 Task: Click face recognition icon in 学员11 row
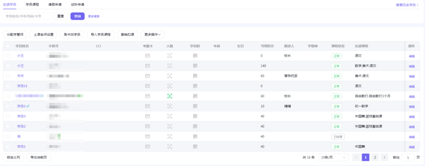(170, 86)
